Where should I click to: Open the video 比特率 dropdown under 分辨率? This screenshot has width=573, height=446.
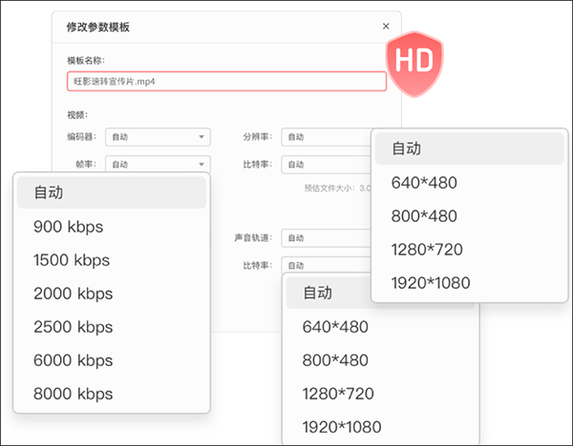(x=326, y=164)
